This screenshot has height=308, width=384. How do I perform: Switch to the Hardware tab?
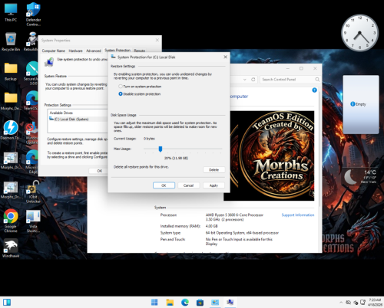click(x=75, y=51)
